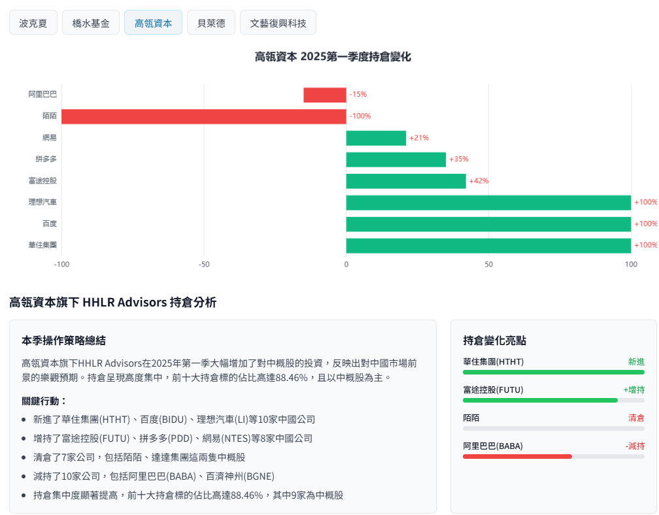This screenshot has width=659, height=515.
Task: Click the -100% value label beside the red bar
Action: tap(360, 116)
